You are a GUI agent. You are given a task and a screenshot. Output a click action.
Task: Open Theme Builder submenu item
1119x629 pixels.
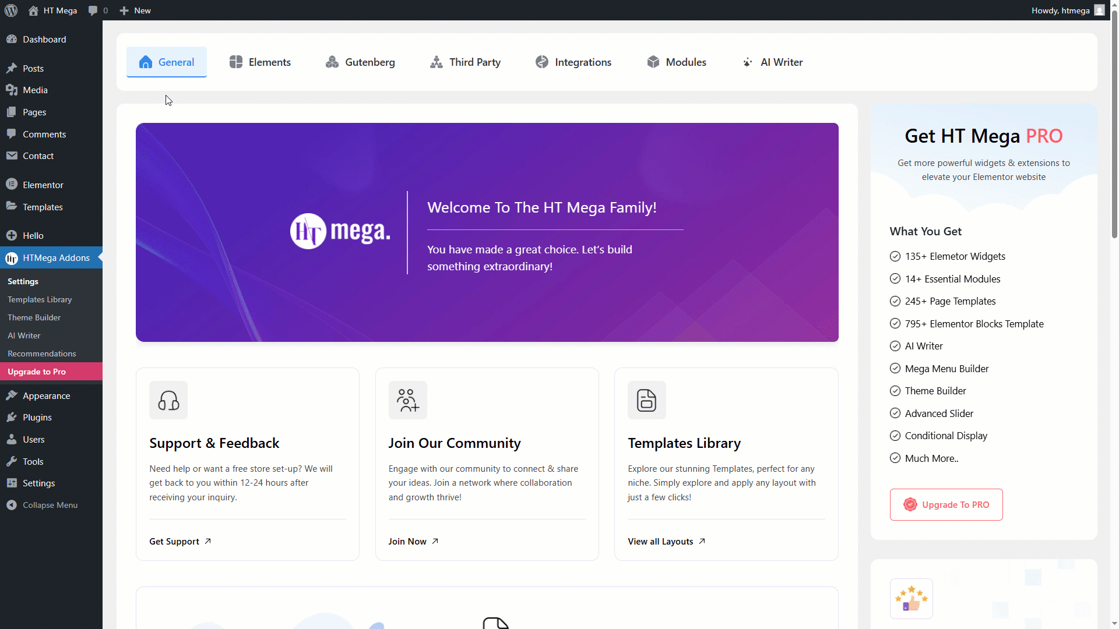34,317
